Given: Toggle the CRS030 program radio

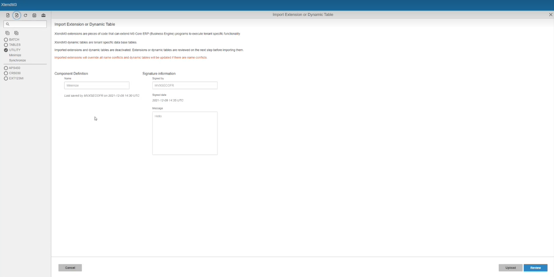Looking at the screenshot, I should [6, 73].
